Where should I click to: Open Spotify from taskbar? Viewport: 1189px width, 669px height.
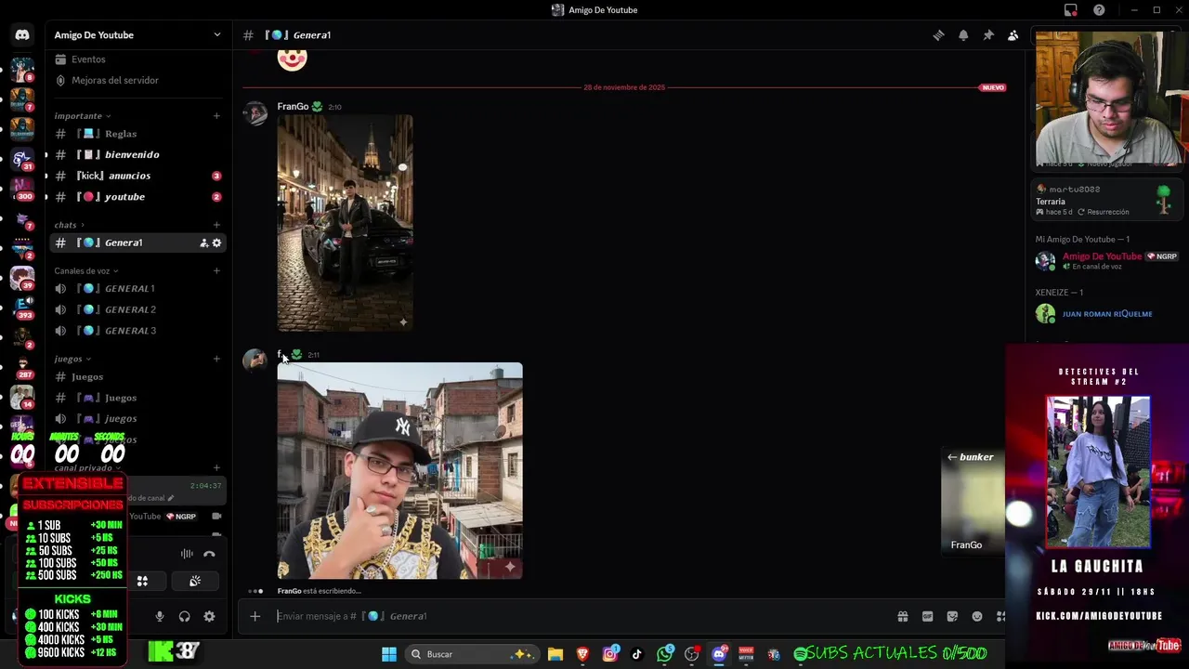point(800,654)
